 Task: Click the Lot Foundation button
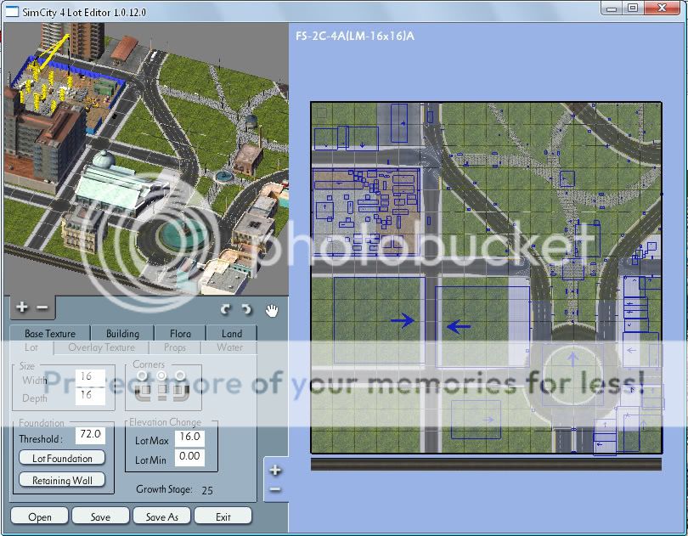point(62,459)
